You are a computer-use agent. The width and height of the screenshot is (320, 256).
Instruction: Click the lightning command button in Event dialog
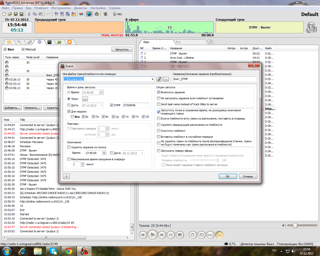click(159, 79)
